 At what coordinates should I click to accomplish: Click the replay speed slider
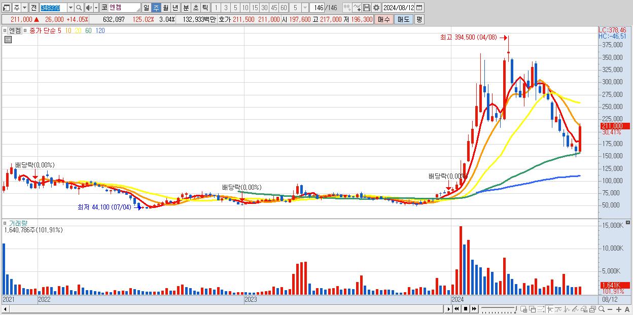point(499,309)
